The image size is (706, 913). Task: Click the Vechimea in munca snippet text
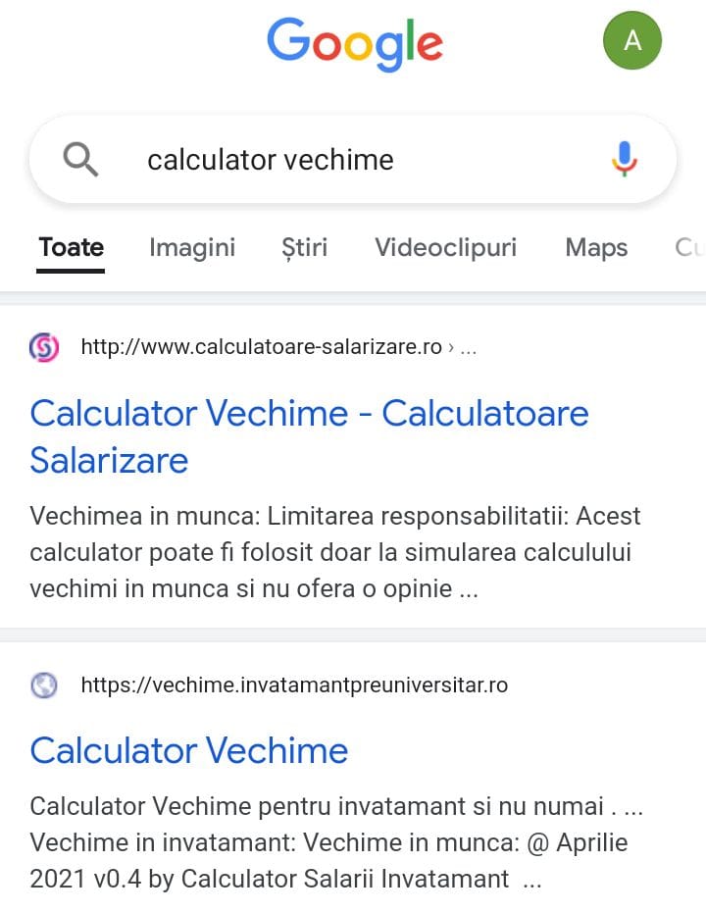[x=335, y=552]
